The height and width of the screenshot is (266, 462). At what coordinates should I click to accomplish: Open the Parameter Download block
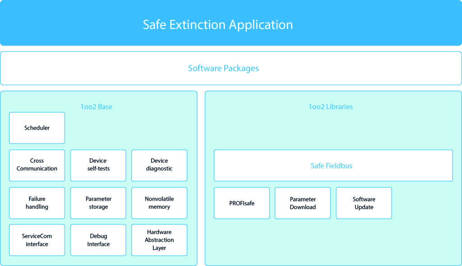[303, 203]
